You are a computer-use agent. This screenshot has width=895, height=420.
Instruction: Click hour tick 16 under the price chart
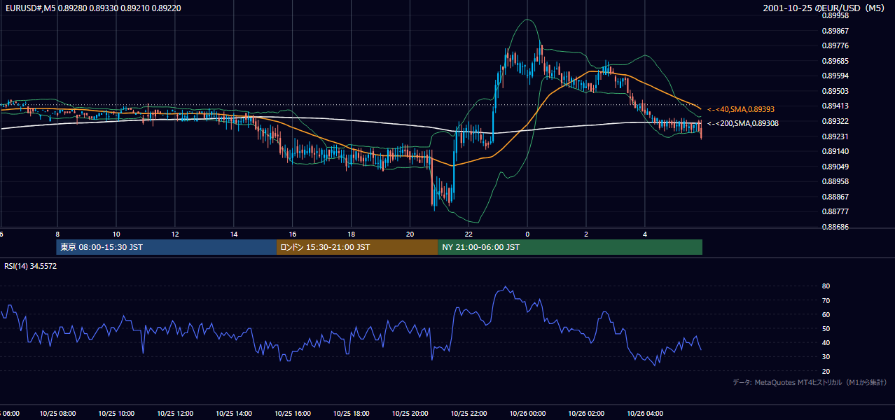tap(292, 234)
